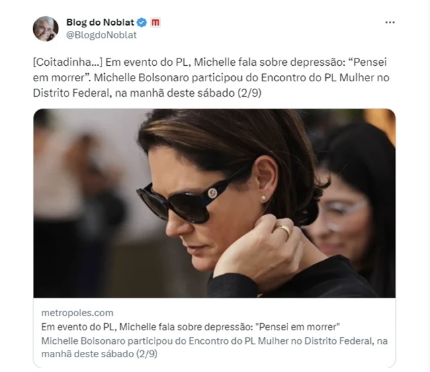Click the quoted "Pensei em morrer" card text
This screenshot has width=430, height=372.
click(298, 327)
